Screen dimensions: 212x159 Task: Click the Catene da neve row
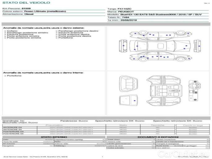tap(131, 146)
